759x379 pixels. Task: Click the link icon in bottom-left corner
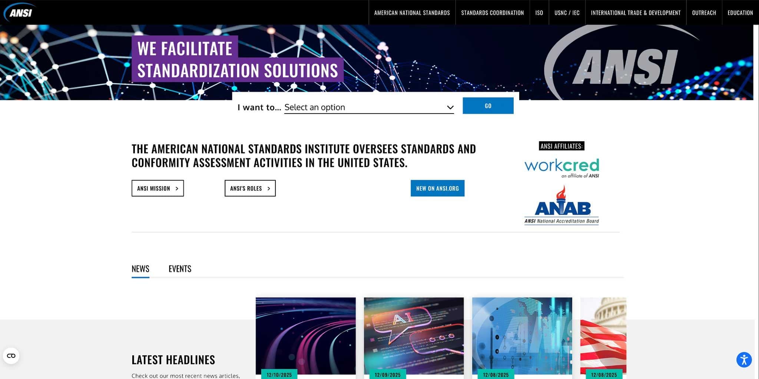[x=11, y=355]
